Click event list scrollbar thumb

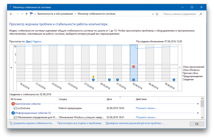coord(202,104)
